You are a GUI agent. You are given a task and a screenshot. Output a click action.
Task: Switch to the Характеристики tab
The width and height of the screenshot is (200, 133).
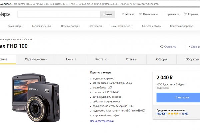36,59
